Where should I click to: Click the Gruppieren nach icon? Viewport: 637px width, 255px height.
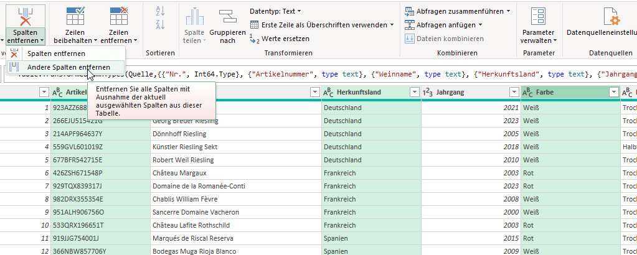point(227,17)
